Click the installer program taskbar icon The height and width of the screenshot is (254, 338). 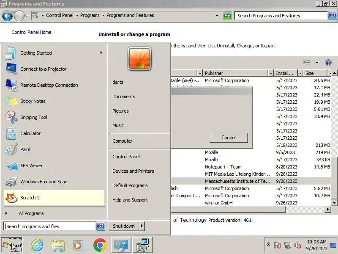(x=142, y=245)
